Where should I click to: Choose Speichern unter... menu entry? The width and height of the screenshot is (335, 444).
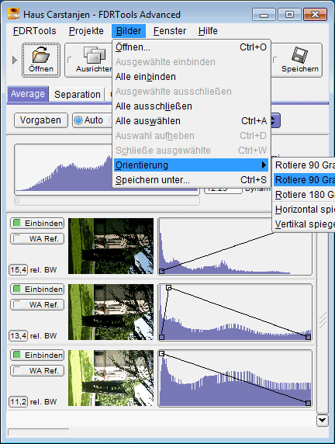coord(191,180)
